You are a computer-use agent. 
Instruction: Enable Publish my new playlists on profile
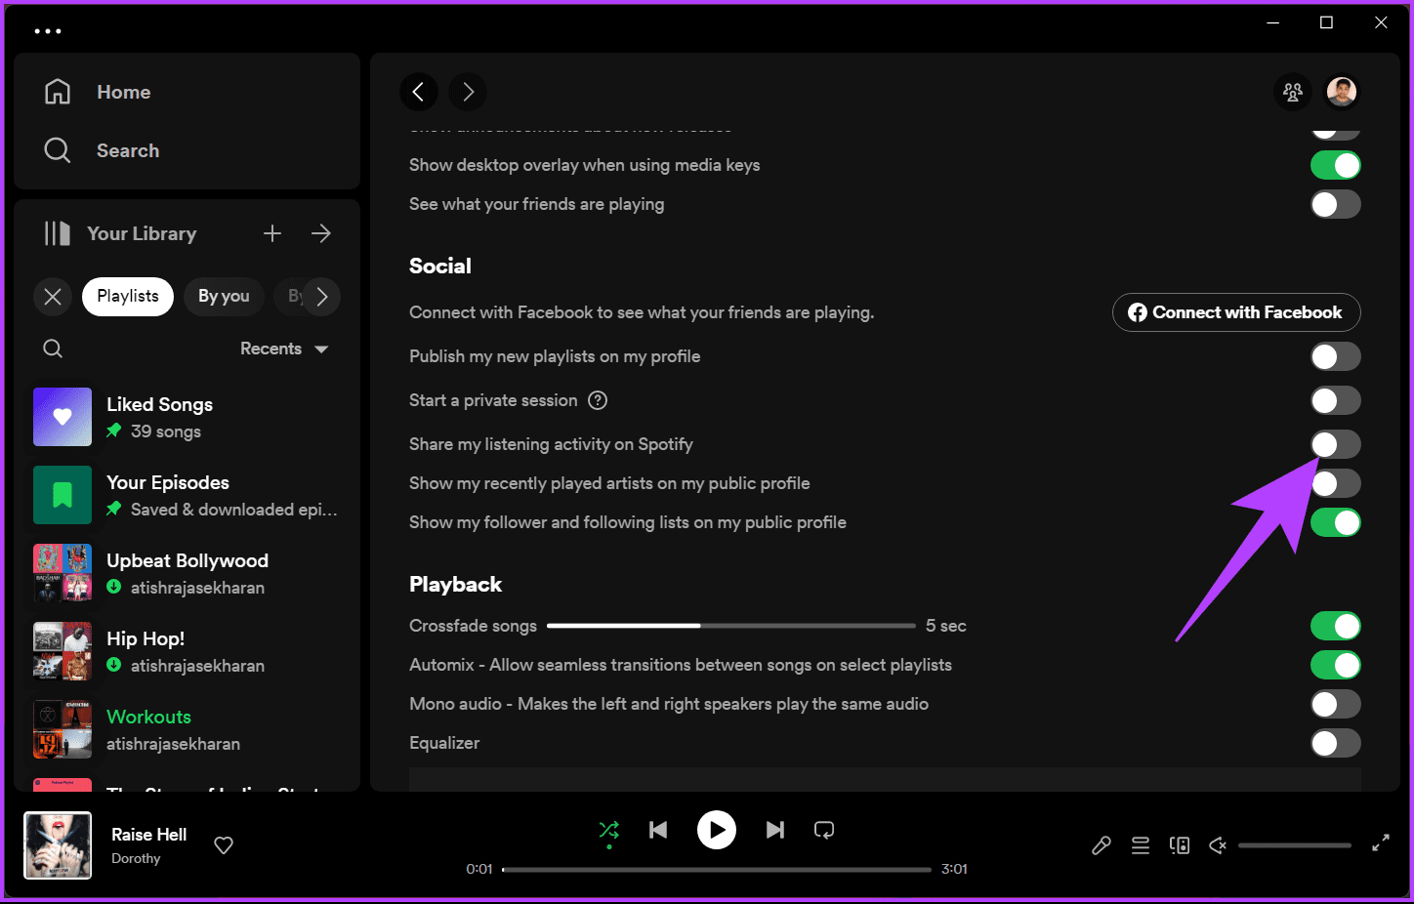(x=1335, y=356)
